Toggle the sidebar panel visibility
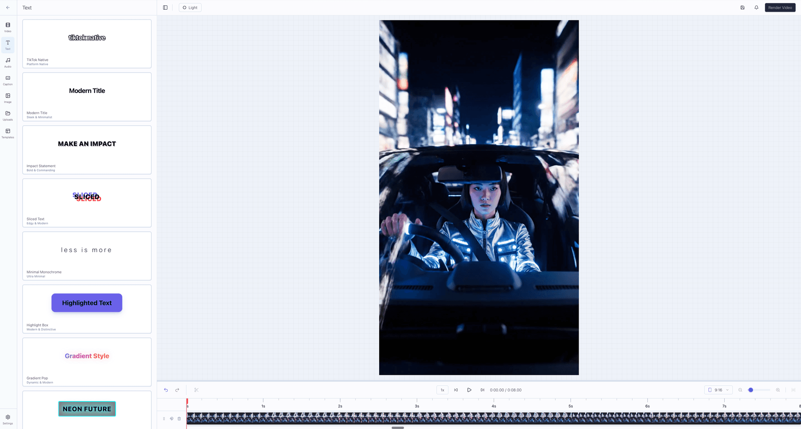Viewport: 801px width, 429px height. point(165,7)
